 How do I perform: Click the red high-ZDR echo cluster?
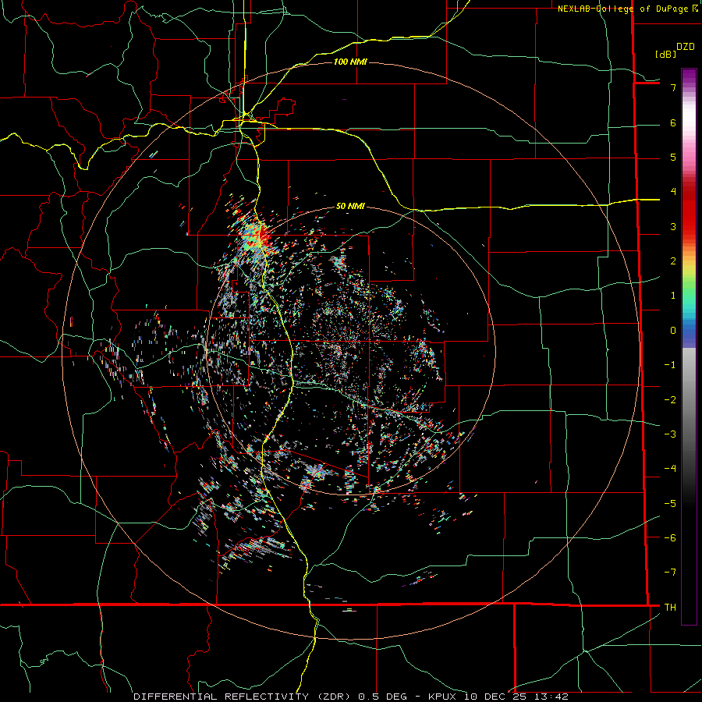pyautogui.click(x=264, y=236)
